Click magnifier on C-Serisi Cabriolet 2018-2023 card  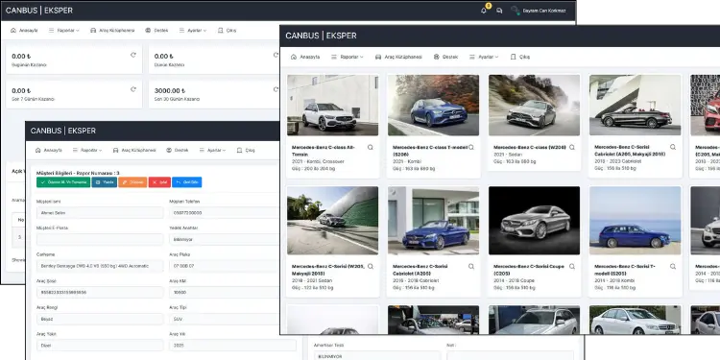coord(673,147)
